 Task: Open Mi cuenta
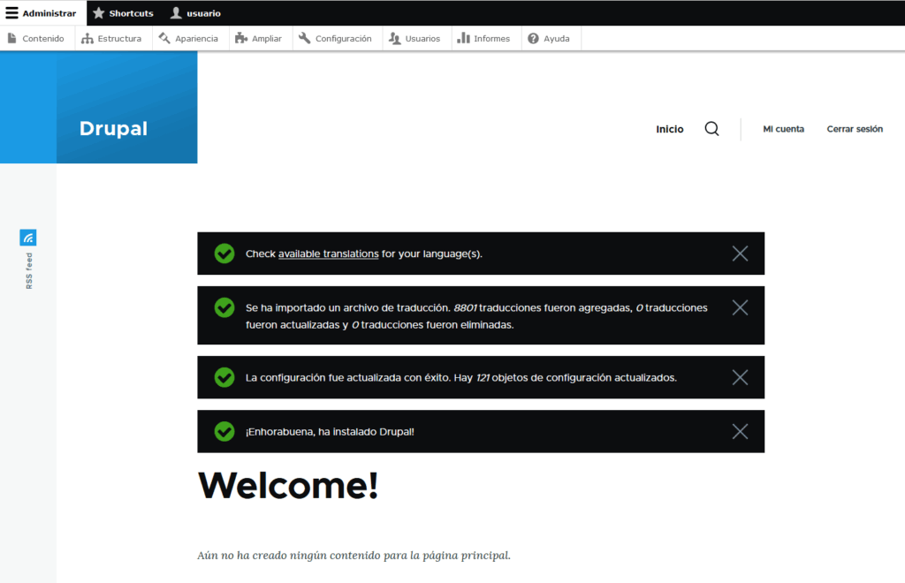point(783,129)
